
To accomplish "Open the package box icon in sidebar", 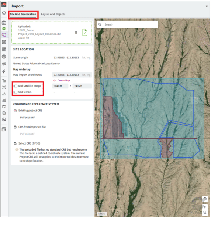I will point(4,42).
